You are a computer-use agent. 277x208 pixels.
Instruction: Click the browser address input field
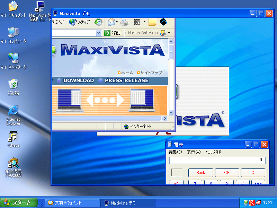tap(74, 33)
